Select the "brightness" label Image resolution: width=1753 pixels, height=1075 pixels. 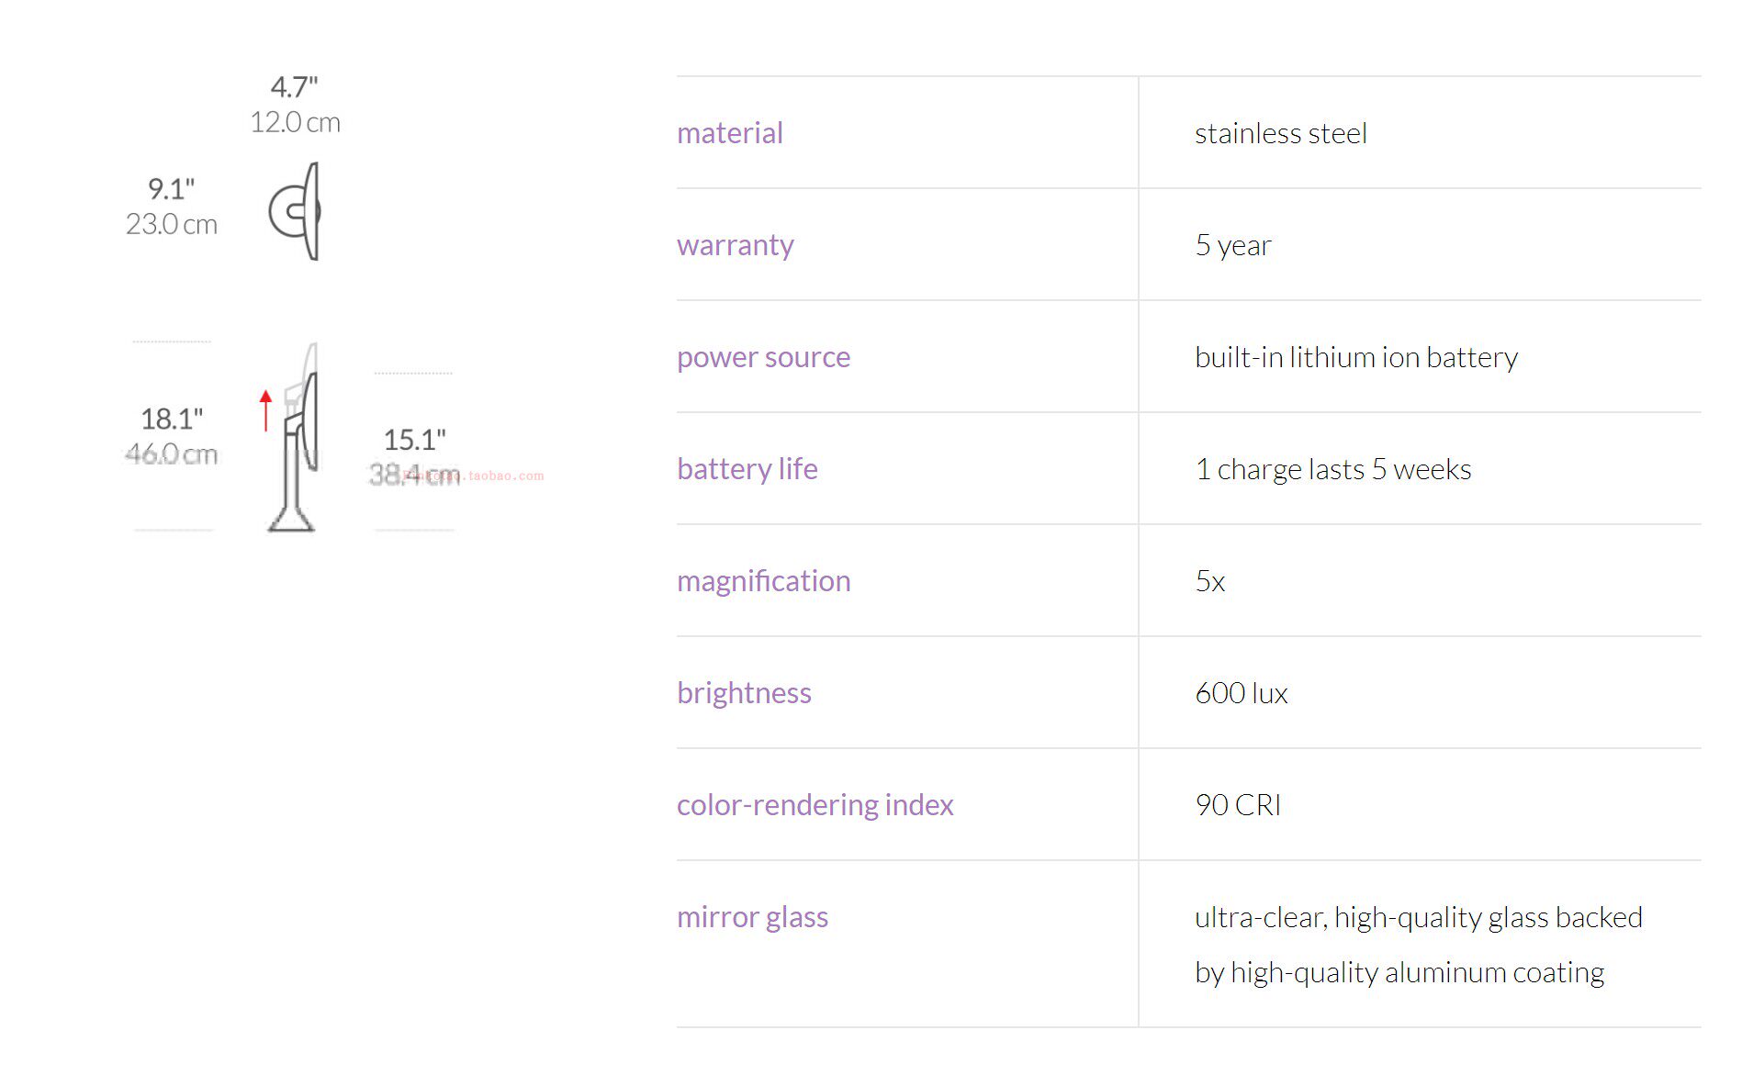tap(744, 693)
